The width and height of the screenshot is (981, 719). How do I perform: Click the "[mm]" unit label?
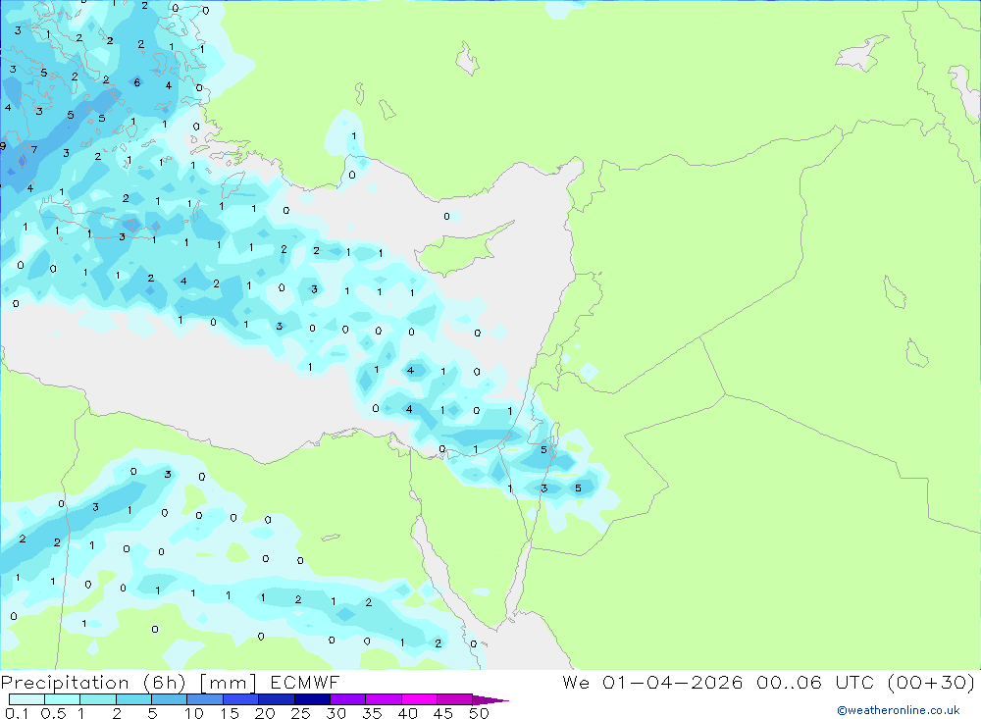[229, 683]
